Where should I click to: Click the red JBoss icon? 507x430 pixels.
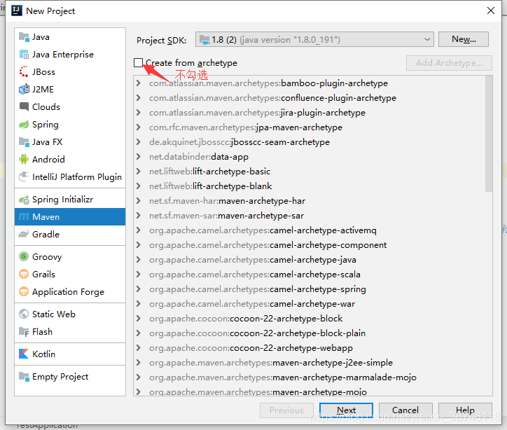pos(24,71)
